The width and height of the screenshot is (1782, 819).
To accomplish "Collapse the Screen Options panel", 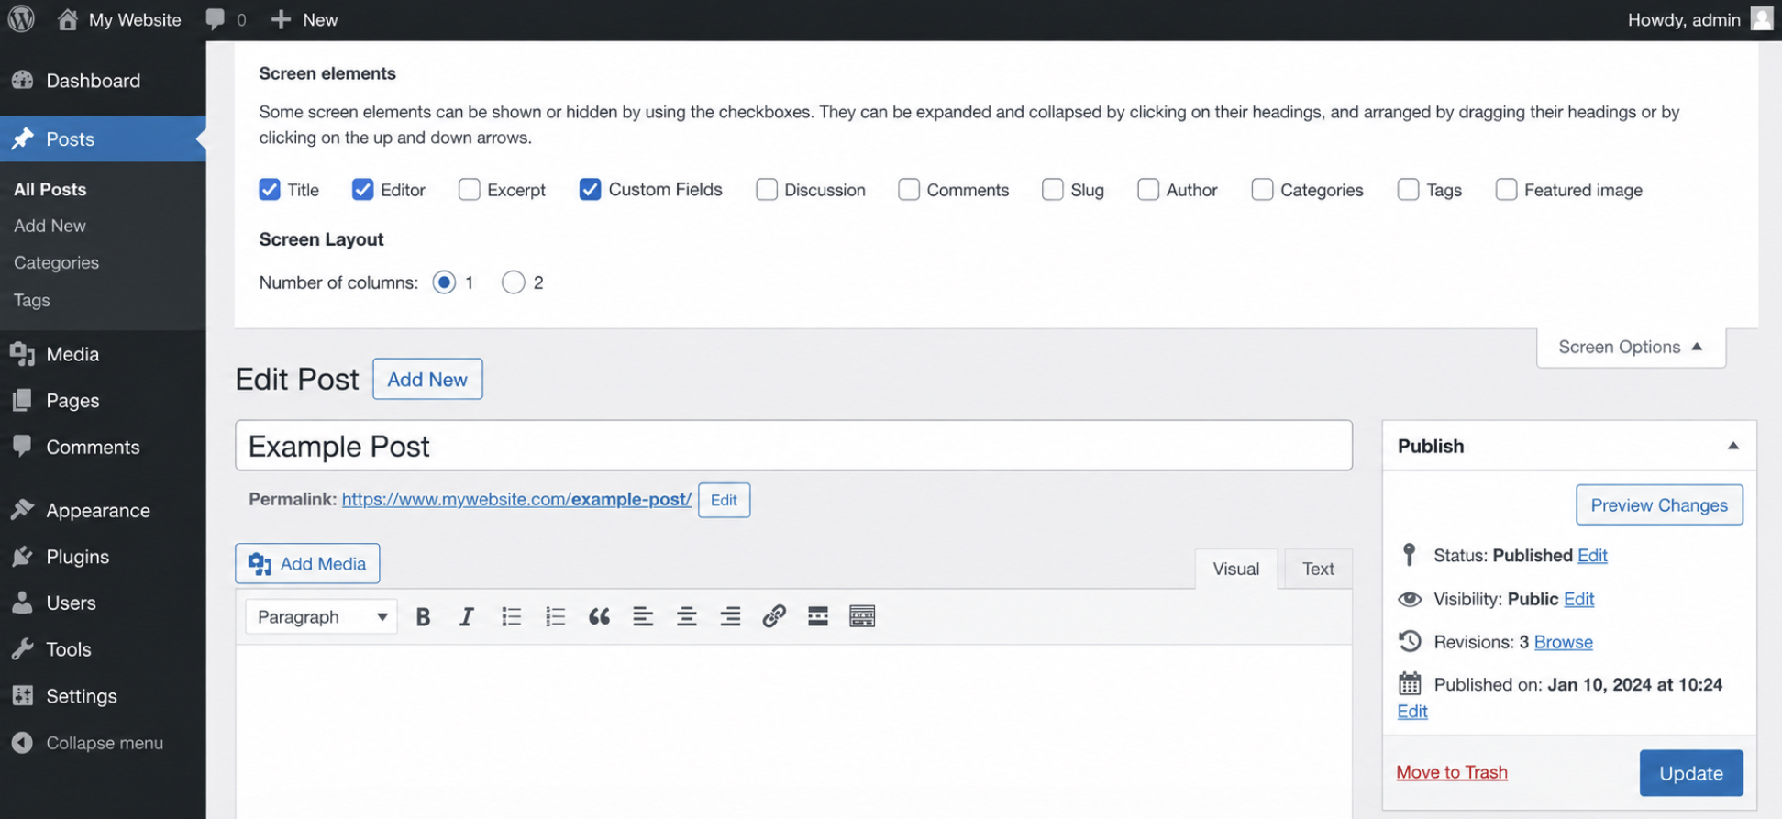I will [x=1631, y=347].
